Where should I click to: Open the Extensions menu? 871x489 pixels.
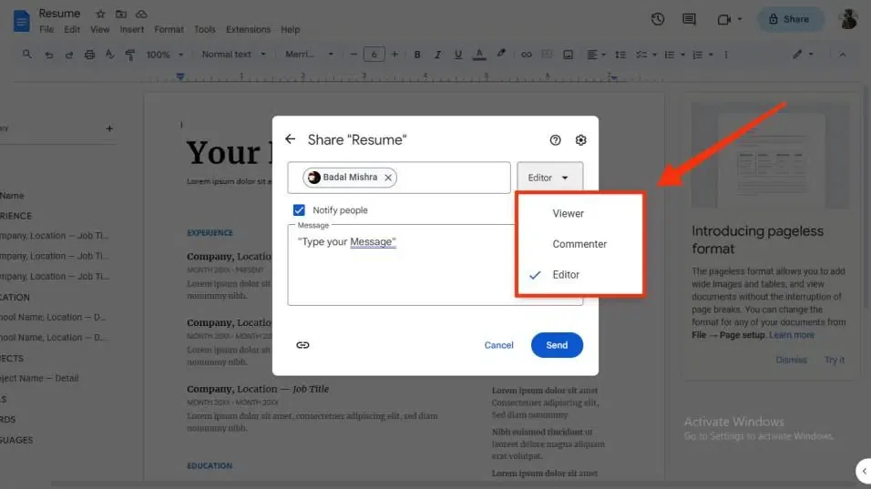[249, 29]
